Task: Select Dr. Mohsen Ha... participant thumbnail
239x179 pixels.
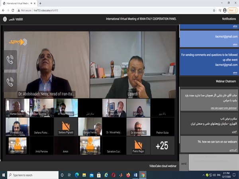Action: coord(138,126)
